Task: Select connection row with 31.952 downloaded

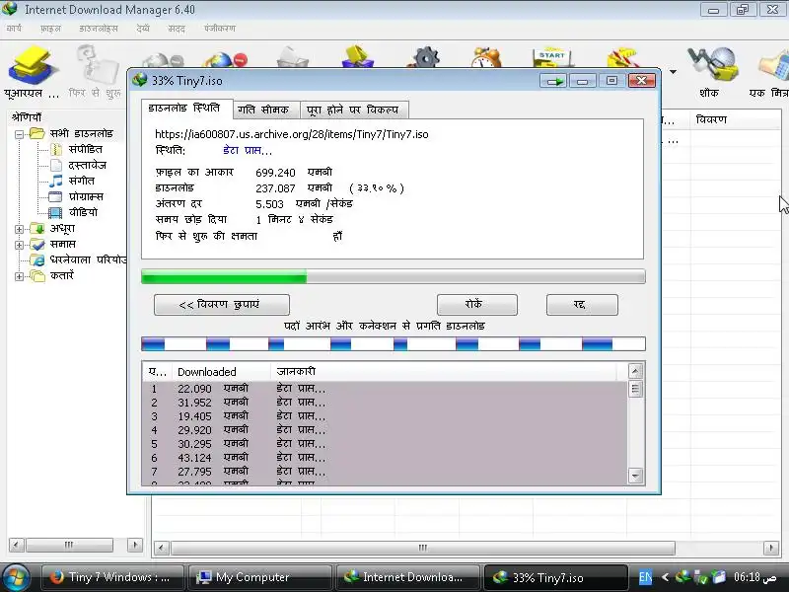Action: point(385,403)
